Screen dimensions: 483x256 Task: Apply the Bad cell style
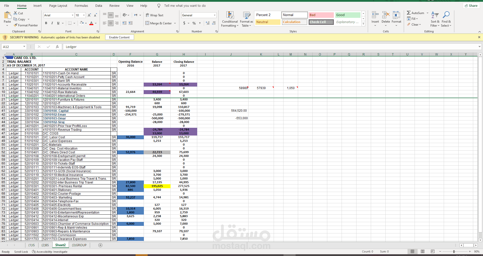[321, 15]
